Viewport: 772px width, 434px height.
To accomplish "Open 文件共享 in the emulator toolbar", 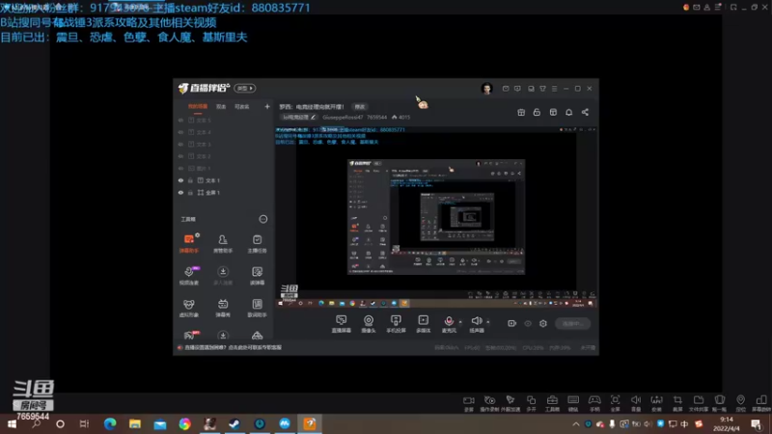I will [699, 403].
